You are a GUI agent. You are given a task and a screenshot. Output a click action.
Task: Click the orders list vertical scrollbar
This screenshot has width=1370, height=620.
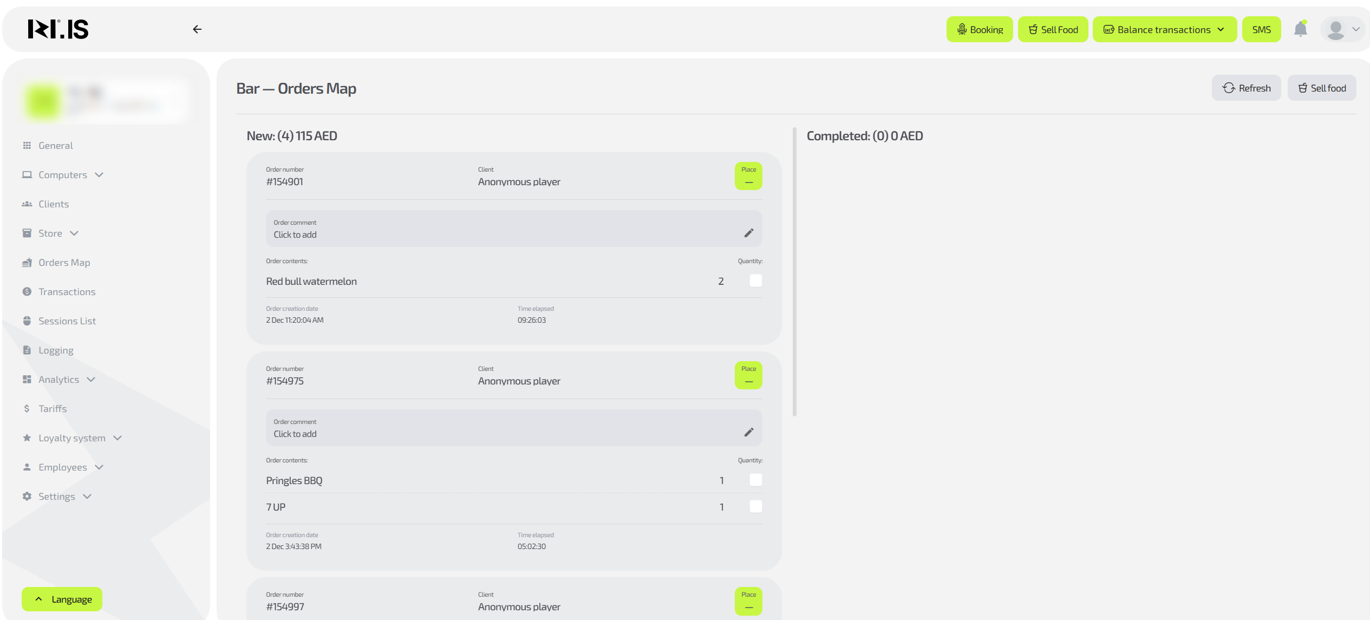[794, 271]
